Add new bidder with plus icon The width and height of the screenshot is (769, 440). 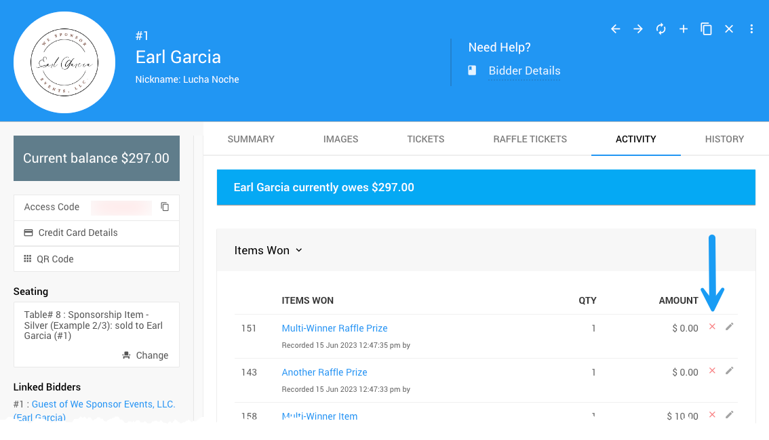pos(684,29)
